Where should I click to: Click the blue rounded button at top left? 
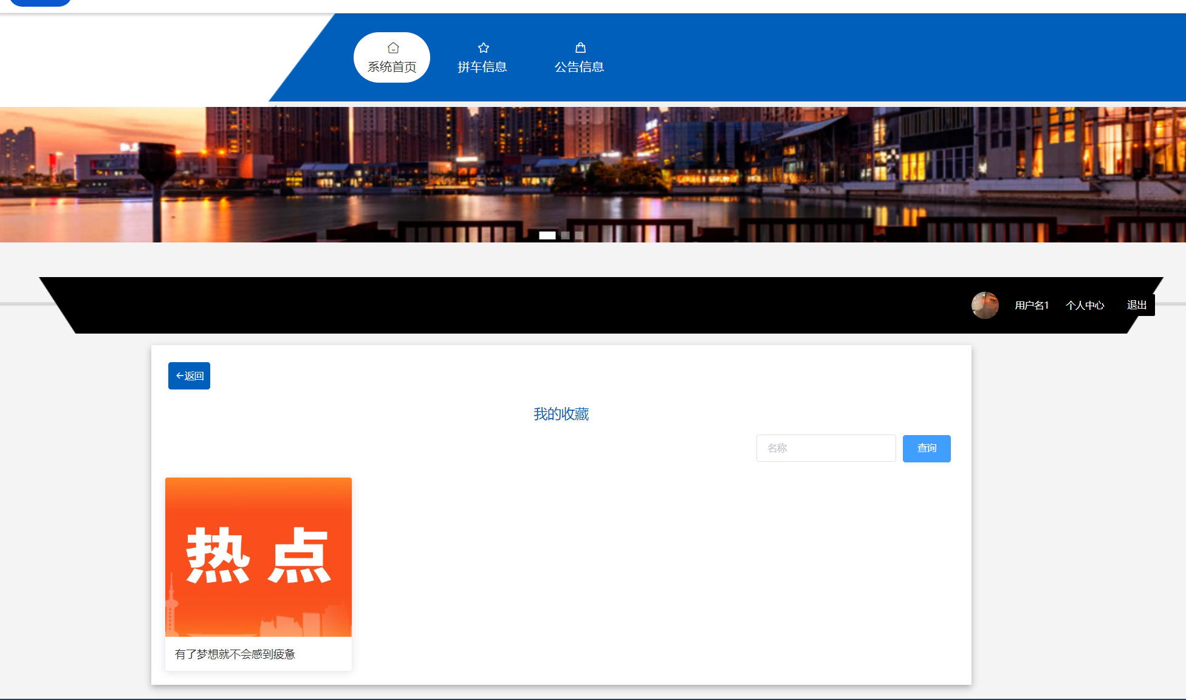click(x=40, y=2)
